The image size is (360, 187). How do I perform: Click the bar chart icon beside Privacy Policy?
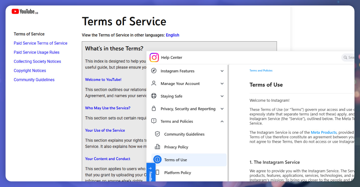coord(157,147)
